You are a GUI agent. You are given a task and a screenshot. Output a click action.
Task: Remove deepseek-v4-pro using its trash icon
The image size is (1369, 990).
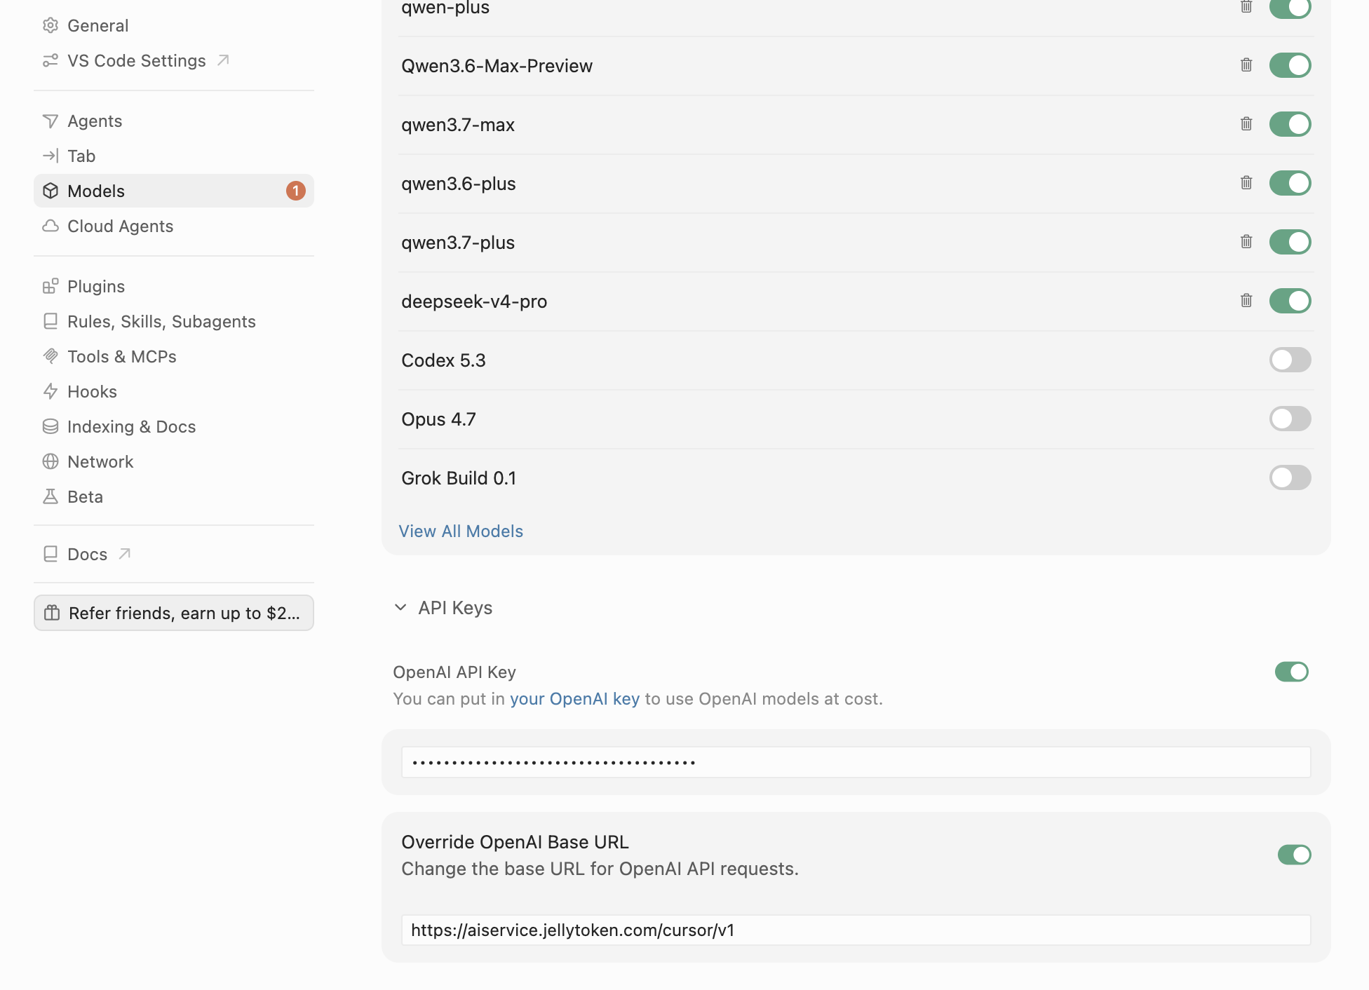[x=1246, y=301]
